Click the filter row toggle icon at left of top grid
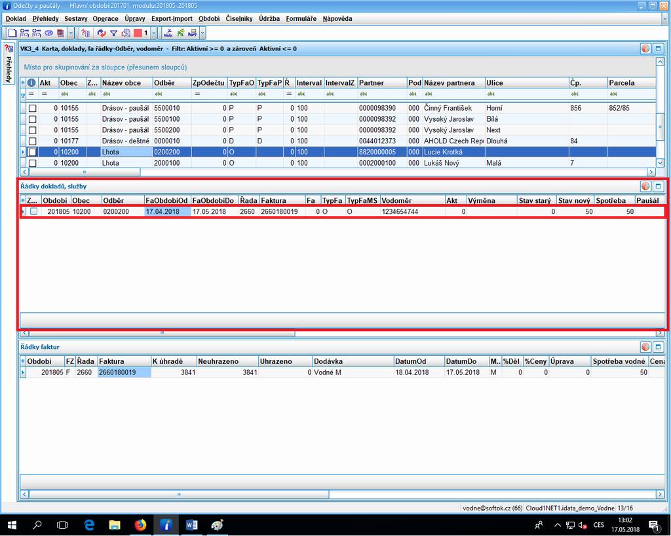Image resolution: width=671 pixels, height=536 pixels. click(23, 96)
